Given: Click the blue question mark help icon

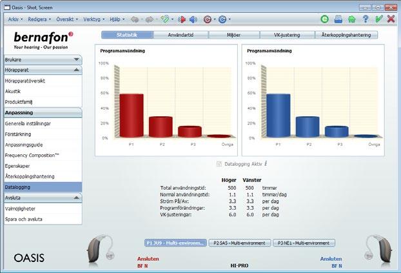Looking at the screenshot, I should 366,19.
